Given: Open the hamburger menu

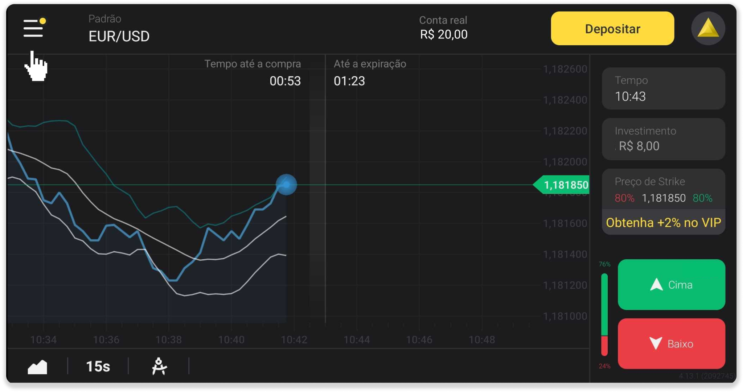Looking at the screenshot, I should tap(33, 28).
